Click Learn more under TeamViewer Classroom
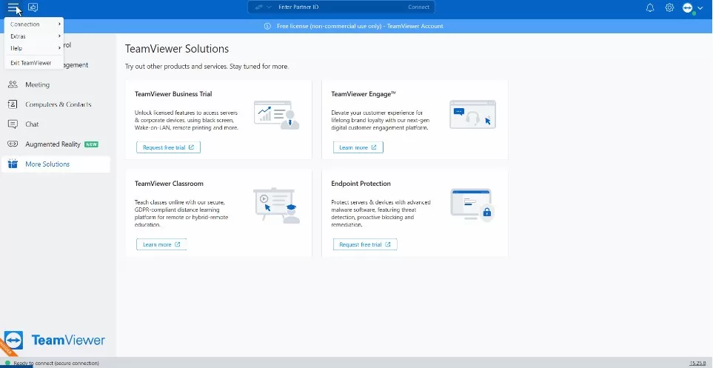Viewport: 713px width, 368px height. coord(161,244)
